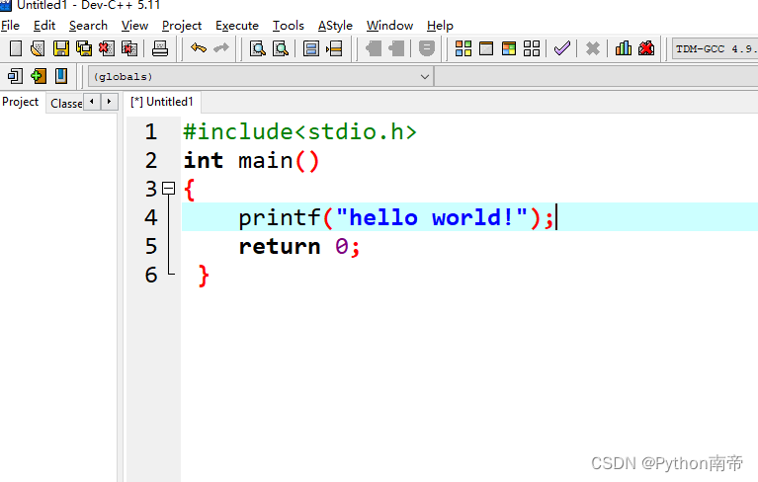Open the TDM-GCC compiler selection dropdown
Screen dimensions: 758x482
click(x=714, y=48)
